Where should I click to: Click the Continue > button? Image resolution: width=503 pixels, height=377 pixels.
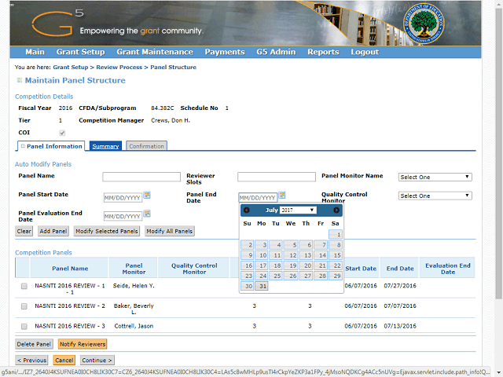tap(97, 360)
